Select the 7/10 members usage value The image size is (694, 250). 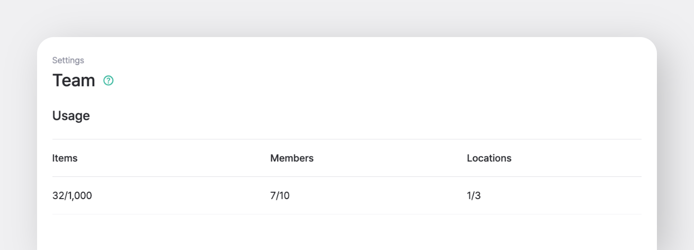[x=280, y=195]
